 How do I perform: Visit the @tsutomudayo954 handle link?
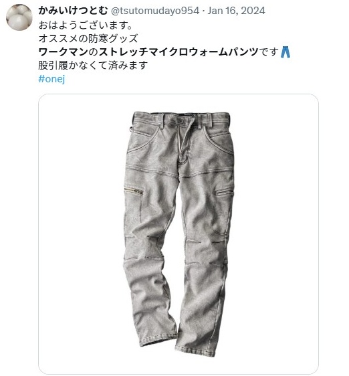click(155, 11)
